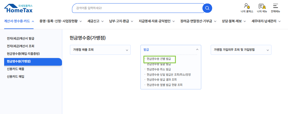
Task: Open 현금영수증 월별 발급 현황 조회 link
Action: click(x=165, y=85)
